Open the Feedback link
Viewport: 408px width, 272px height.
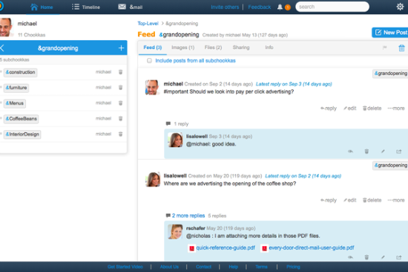click(260, 7)
